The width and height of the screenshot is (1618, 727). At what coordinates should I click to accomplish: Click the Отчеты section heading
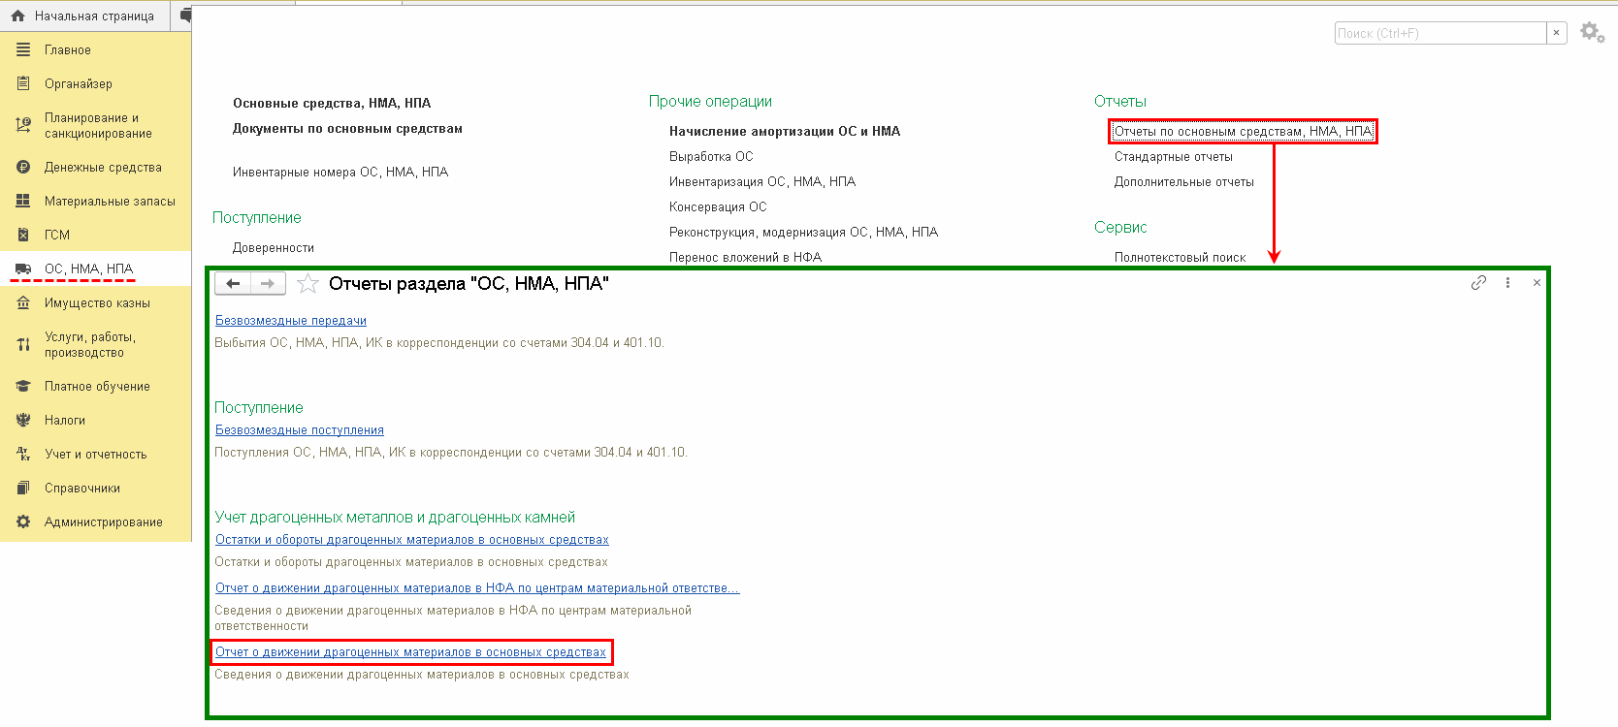pyautogui.click(x=1120, y=101)
